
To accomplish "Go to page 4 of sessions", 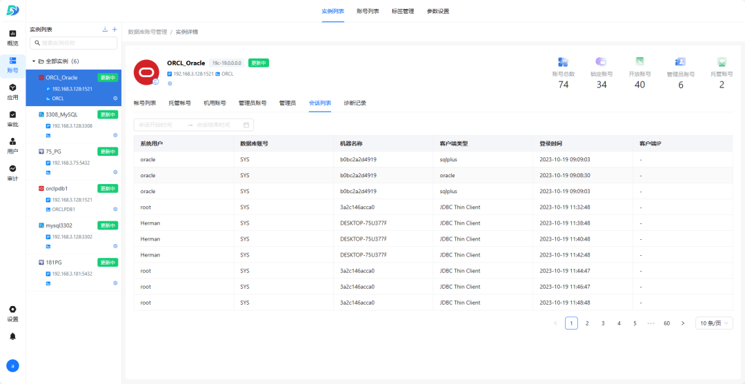I will pos(619,323).
